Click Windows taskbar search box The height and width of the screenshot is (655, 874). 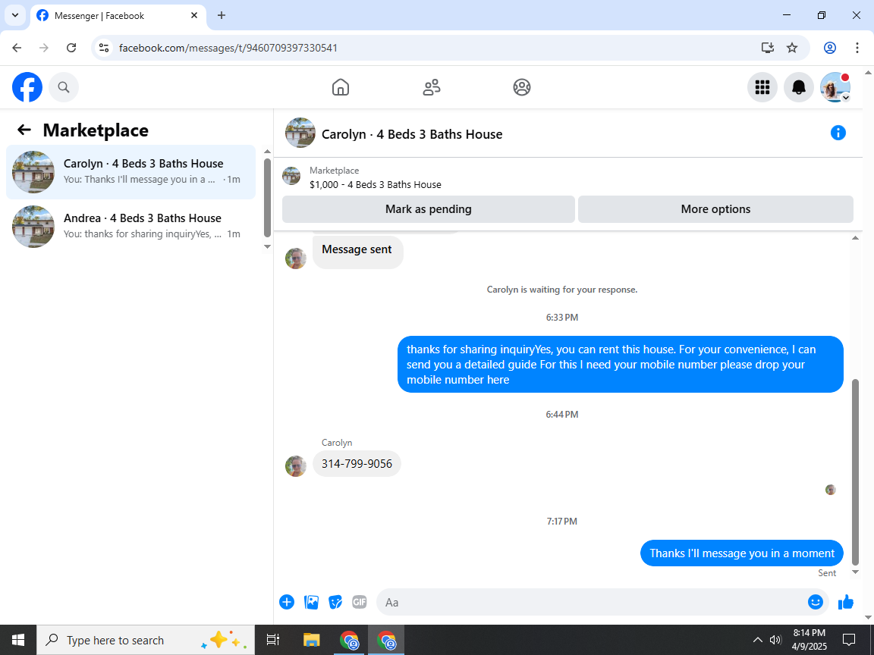[x=146, y=640]
